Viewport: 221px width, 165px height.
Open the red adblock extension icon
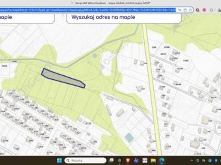204,10
